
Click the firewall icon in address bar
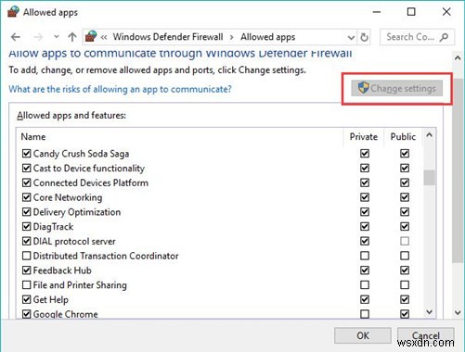91,36
